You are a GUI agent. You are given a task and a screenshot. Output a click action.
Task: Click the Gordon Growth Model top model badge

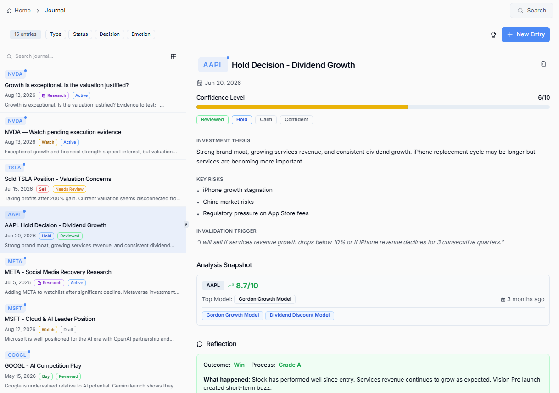265,299
